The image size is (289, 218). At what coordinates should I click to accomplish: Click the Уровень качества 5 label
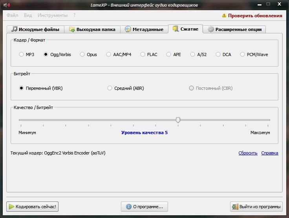tap(144, 133)
